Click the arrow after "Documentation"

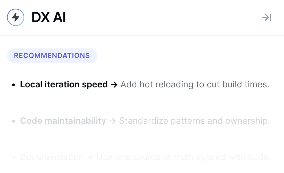(90, 157)
